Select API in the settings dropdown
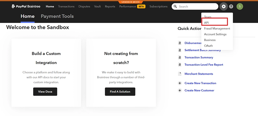The width and height of the screenshot is (258, 116). click(206, 23)
